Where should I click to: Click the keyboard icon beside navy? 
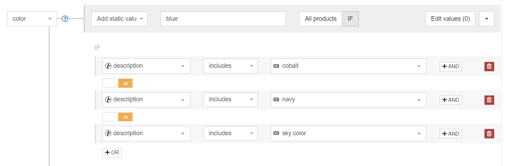276,100
